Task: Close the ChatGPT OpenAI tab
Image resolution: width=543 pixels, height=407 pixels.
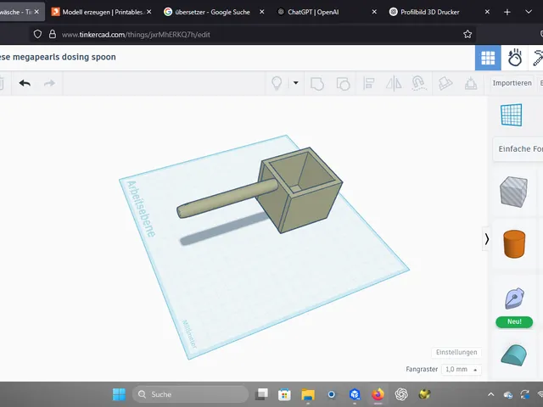Action: click(x=374, y=12)
